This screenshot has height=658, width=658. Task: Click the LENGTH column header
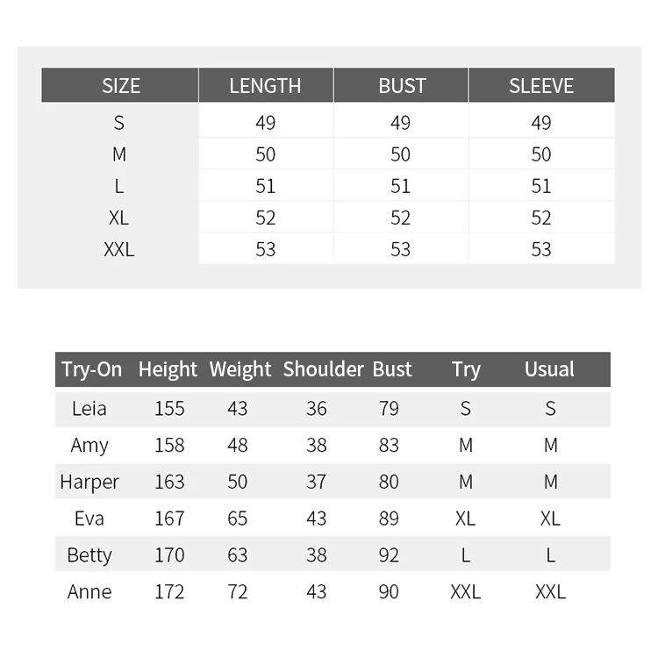[x=265, y=86]
